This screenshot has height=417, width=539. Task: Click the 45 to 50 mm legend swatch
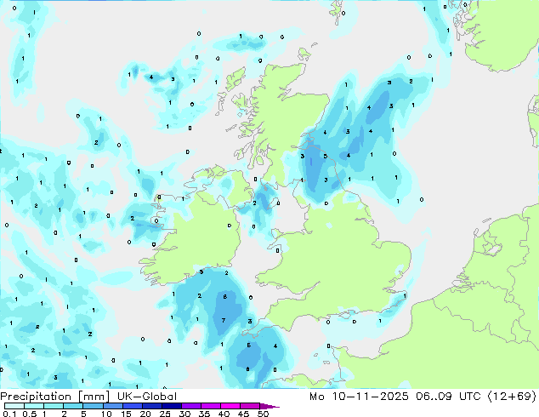[x=250, y=406]
